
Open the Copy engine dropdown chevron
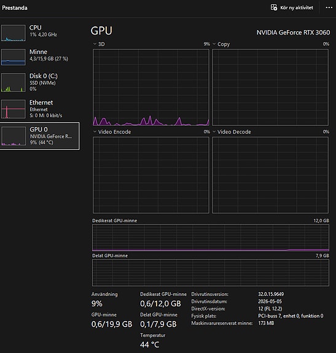pos(214,44)
